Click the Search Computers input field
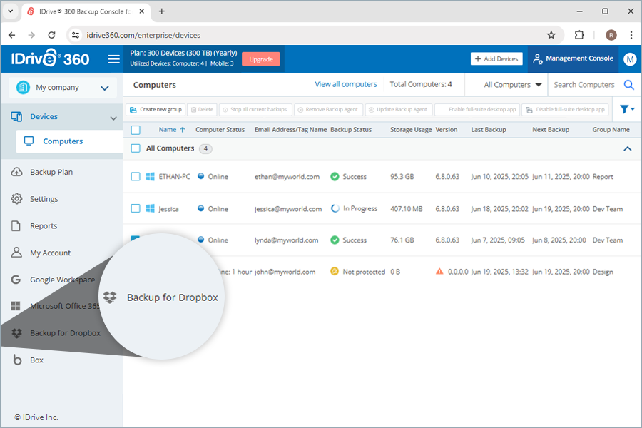The image size is (642, 428). point(584,85)
